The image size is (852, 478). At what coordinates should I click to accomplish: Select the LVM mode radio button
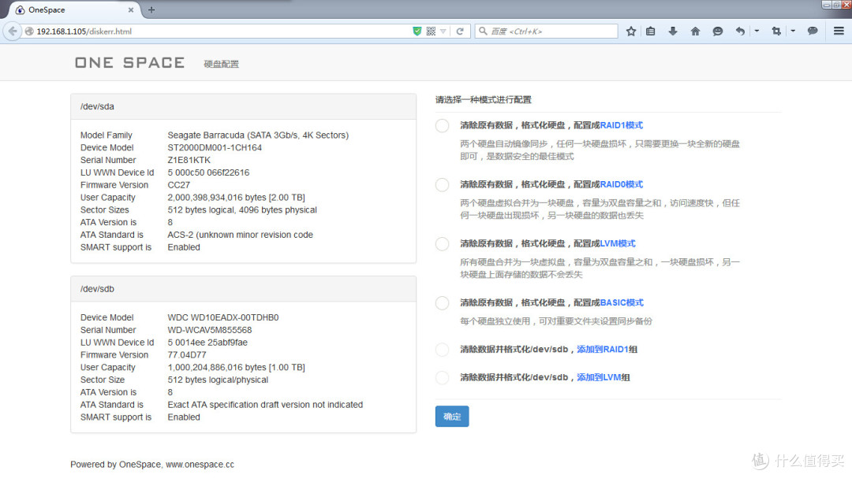tap(443, 244)
